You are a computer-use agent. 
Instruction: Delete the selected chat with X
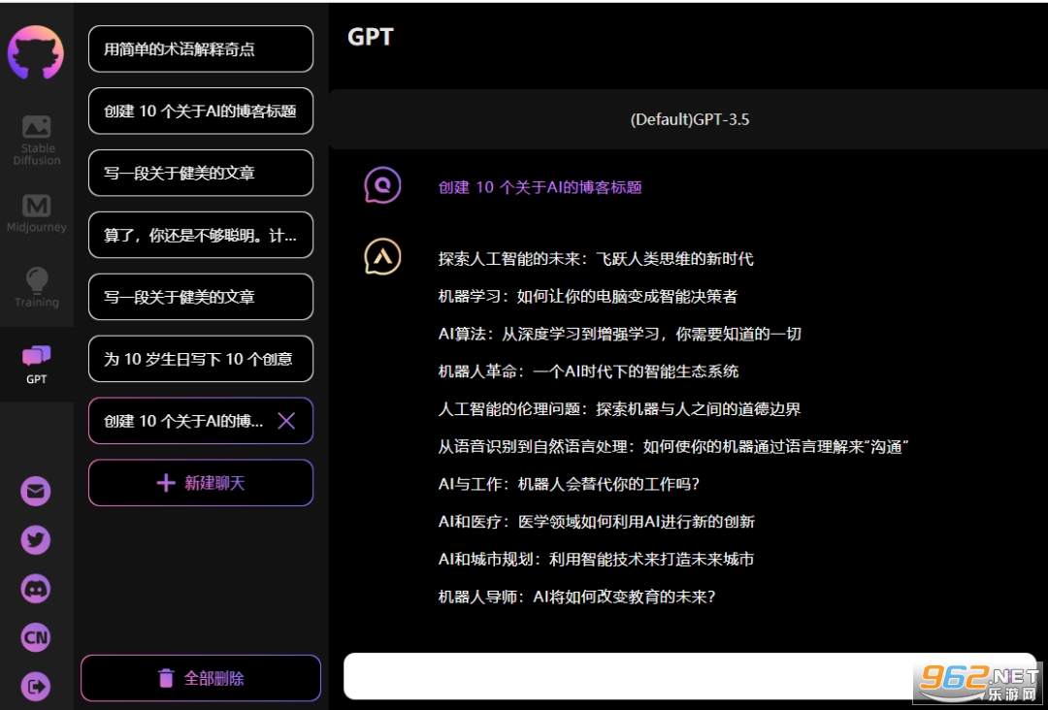[x=286, y=421]
